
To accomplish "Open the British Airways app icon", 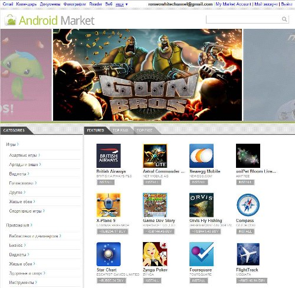I will (x=109, y=155).
